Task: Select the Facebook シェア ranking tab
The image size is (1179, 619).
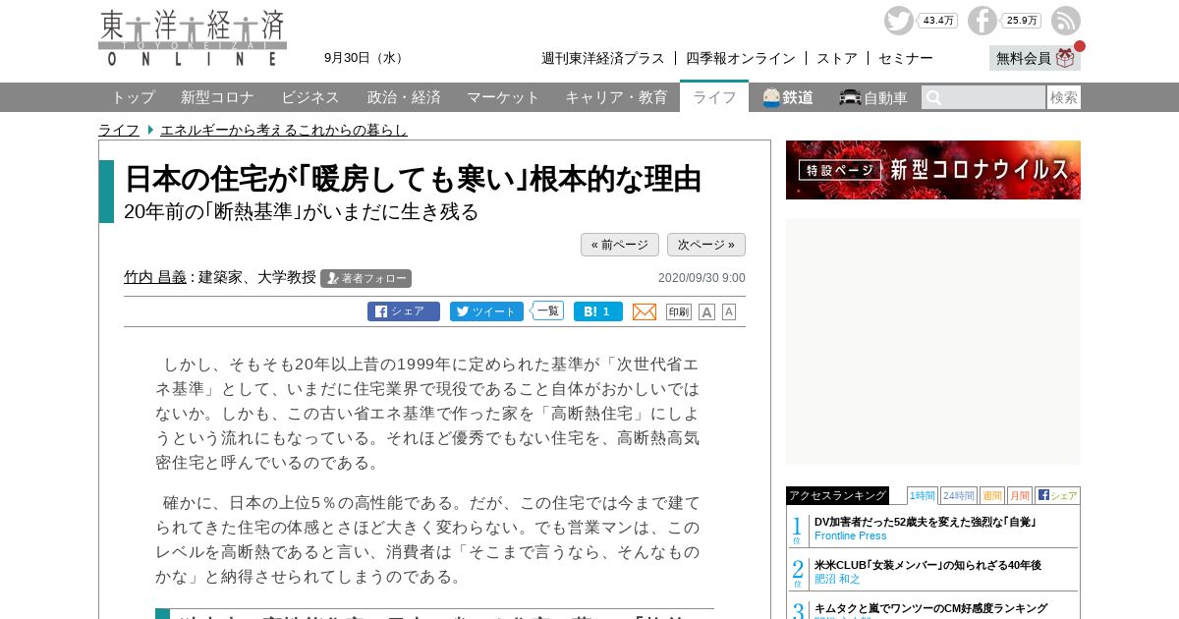Action: point(1057,495)
